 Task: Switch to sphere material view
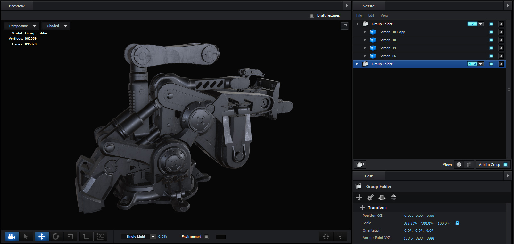click(x=459, y=165)
